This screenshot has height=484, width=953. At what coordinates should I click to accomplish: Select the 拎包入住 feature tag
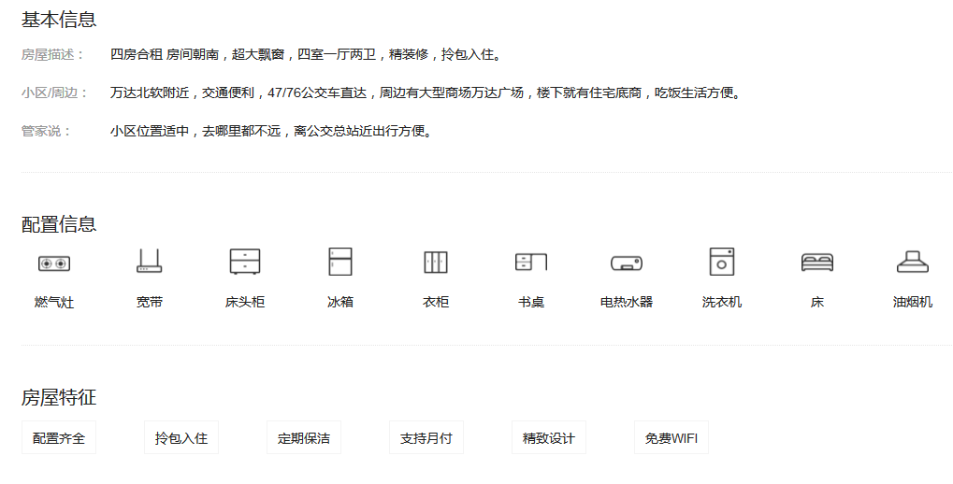[x=181, y=437]
